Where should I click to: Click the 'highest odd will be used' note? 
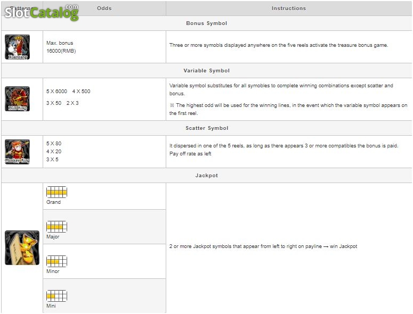click(x=288, y=109)
